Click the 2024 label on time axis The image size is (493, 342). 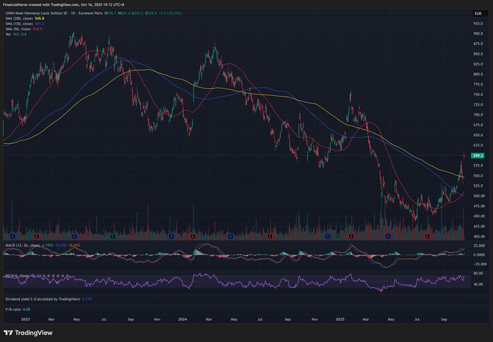(182, 319)
